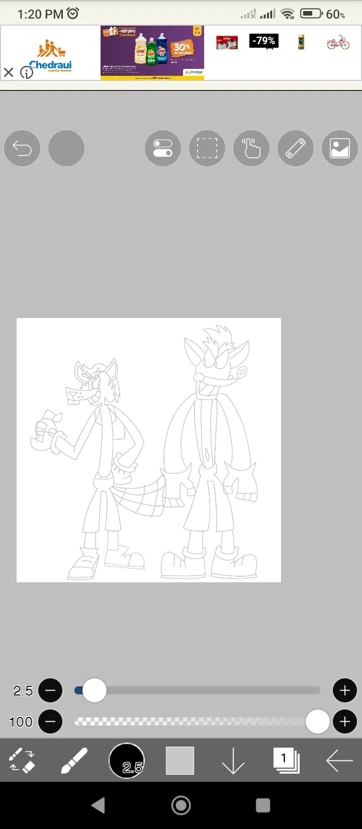The height and width of the screenshot is (829, 362).
Task: Open the ad info icon
Action: pos(27,73)
